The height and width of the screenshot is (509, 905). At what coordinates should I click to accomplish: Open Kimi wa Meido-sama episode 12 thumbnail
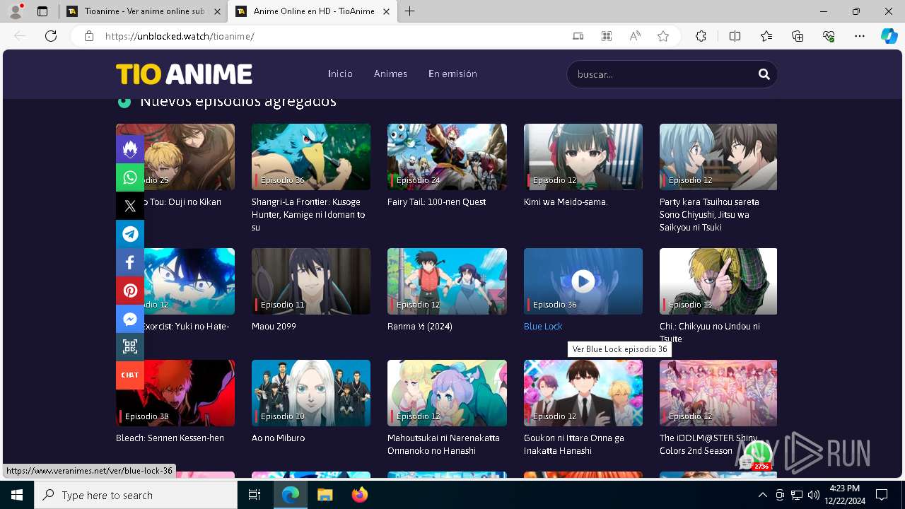click(x=583, y=157)
